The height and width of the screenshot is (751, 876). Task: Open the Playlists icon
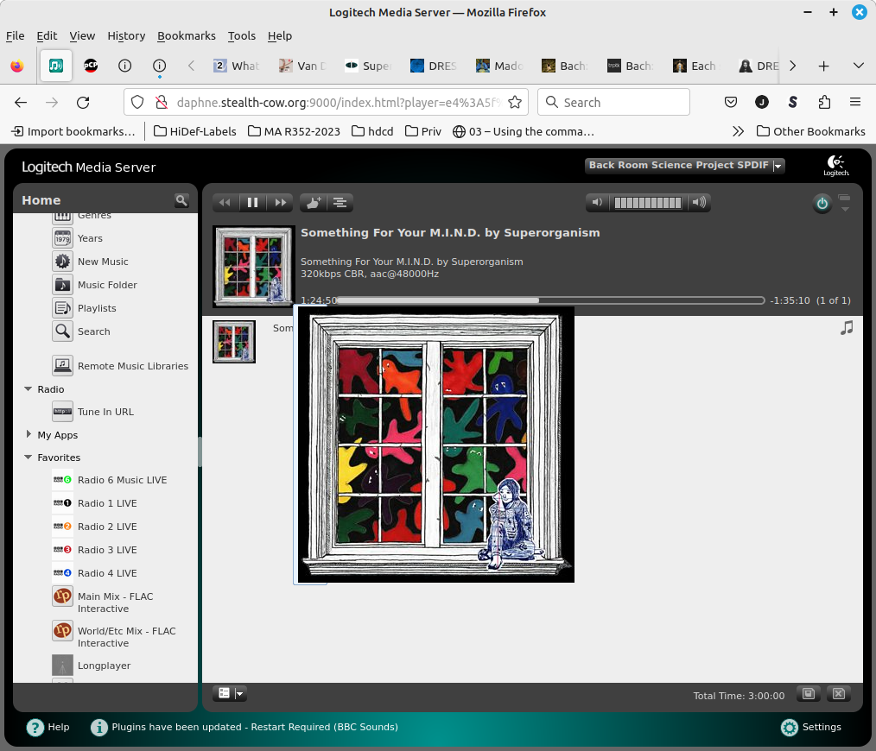pos(62,308)
